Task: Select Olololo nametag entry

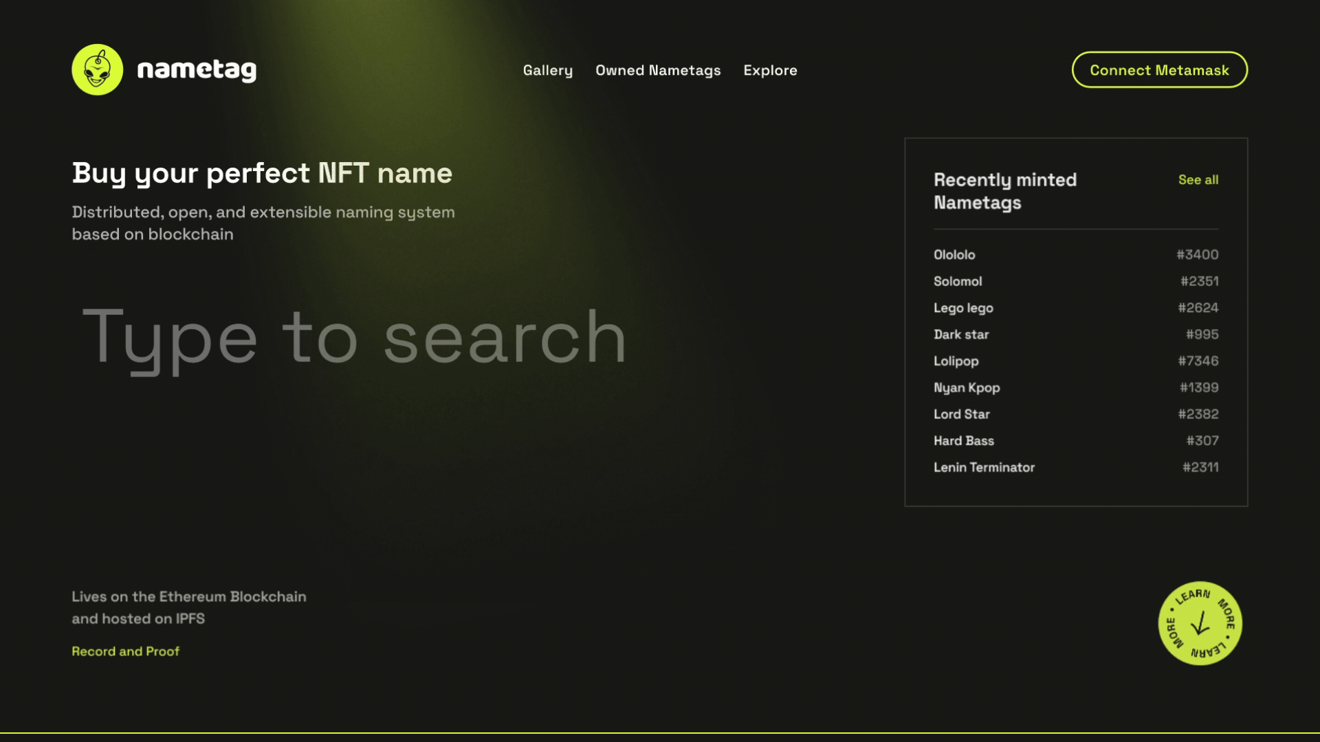Action: [954, 254]
